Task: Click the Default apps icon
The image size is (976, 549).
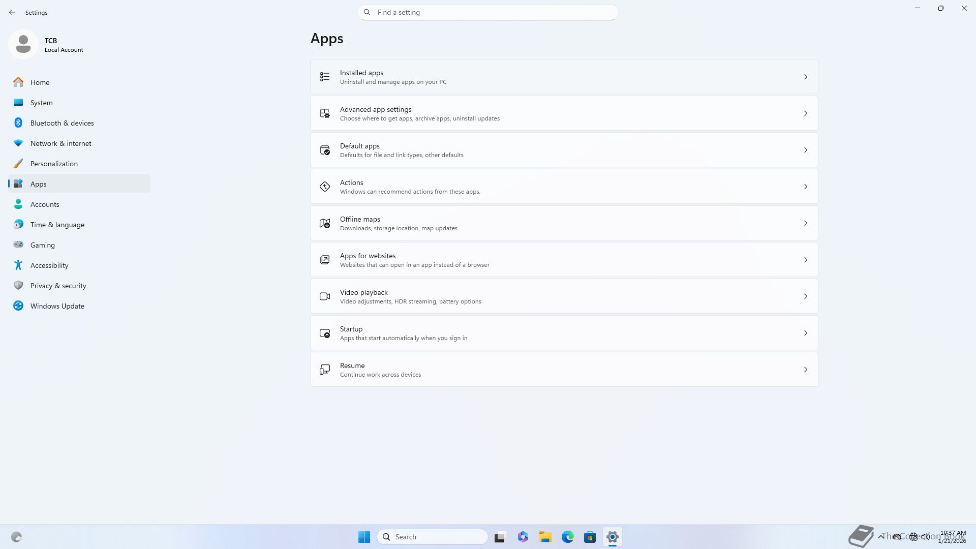Action: click(x=324, y=150)
